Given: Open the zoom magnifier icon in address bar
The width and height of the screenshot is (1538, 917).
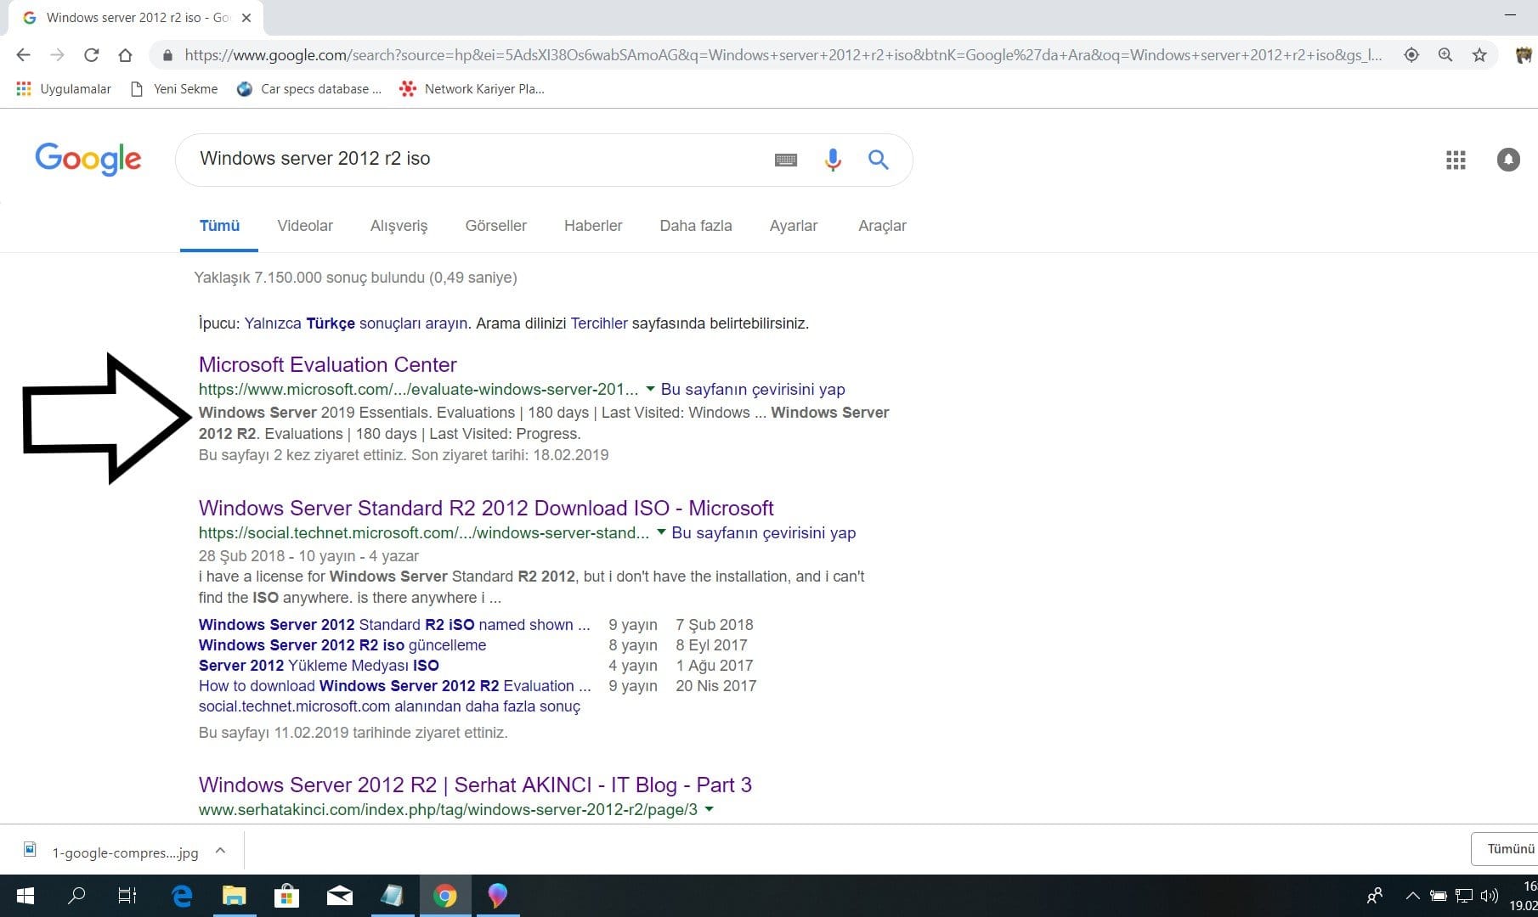Looking at the screenshot, I should [x=1445, y=55].
